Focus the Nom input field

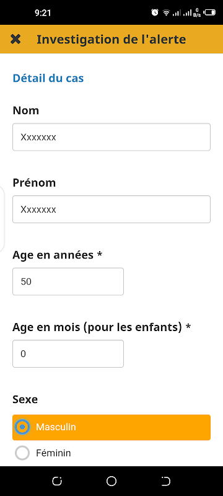click(111, 137)
